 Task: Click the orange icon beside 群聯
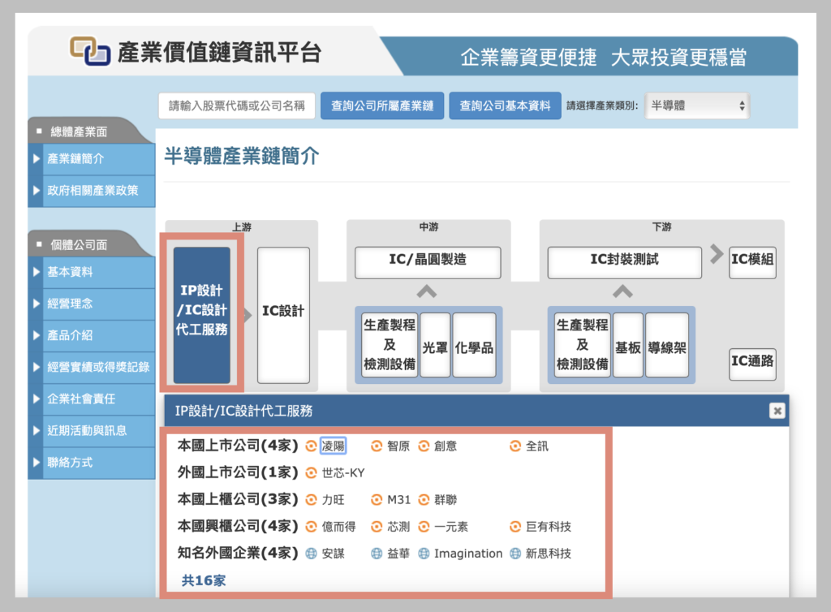[x=424, y=500]
